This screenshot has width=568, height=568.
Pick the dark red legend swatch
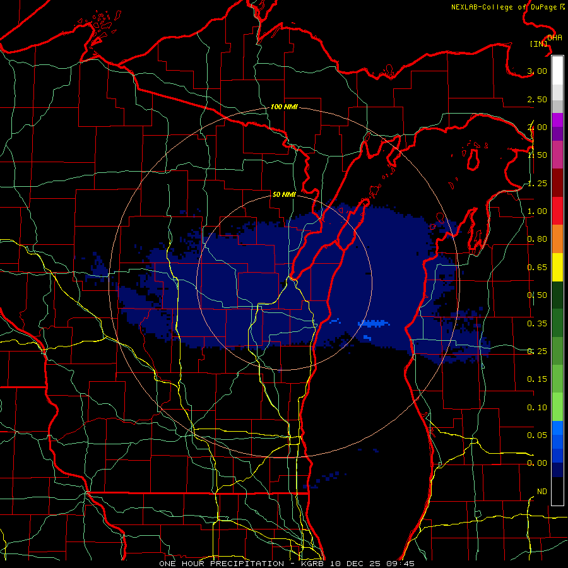pos(557,183)
